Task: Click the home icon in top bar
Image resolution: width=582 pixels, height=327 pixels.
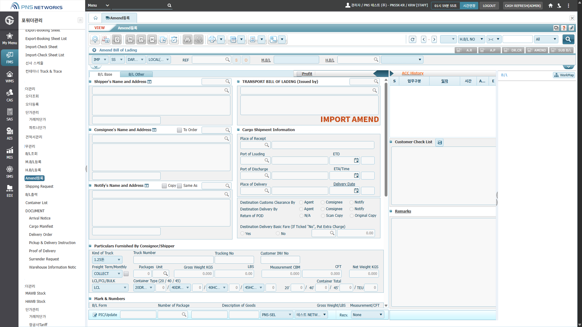Action: click(550, 5)
